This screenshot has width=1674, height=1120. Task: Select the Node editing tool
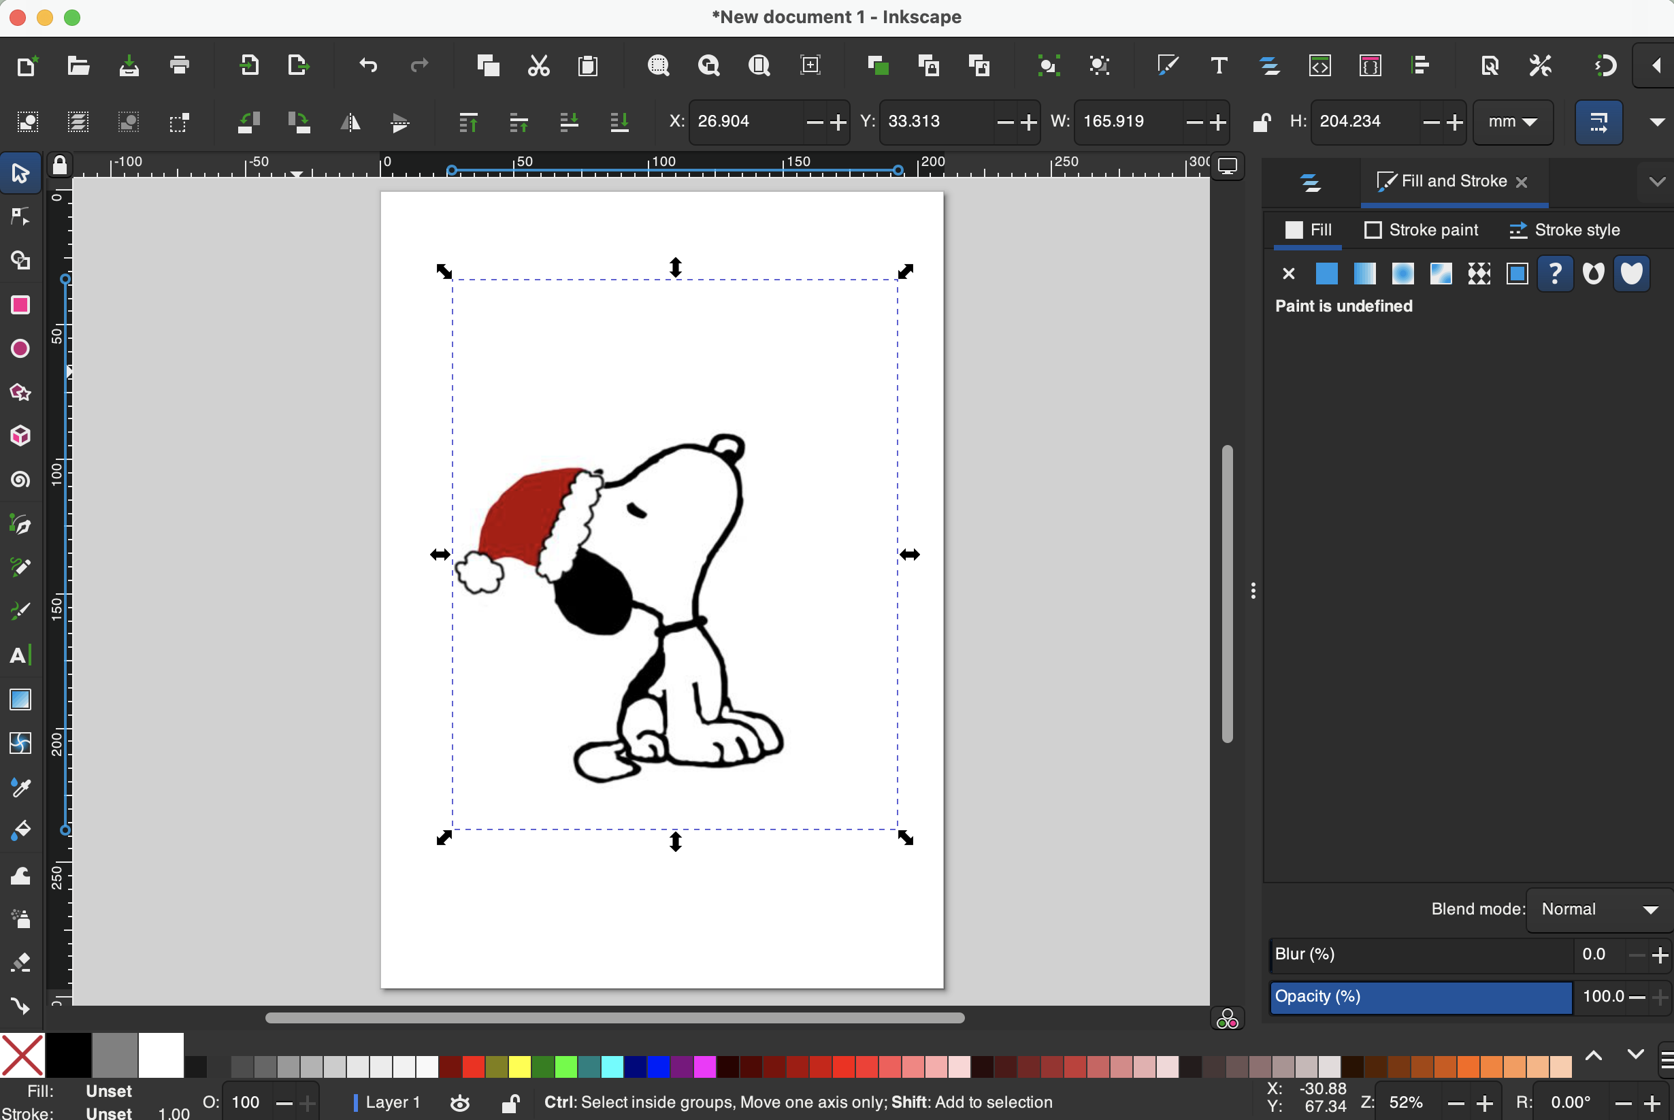pos(20,217)
